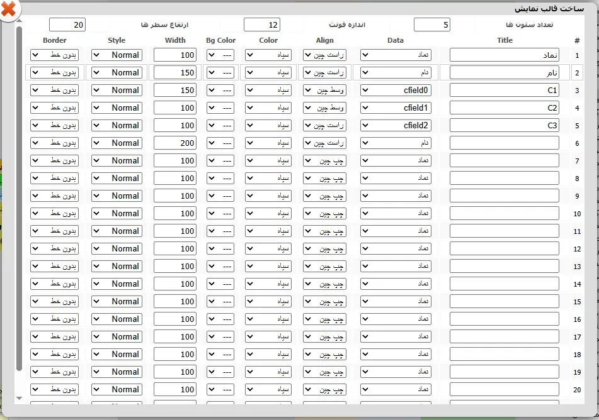The height and width of the screenshot is (420, 599).
Task: Open the Align dropdown in row 2
Action: coord(325,72)
